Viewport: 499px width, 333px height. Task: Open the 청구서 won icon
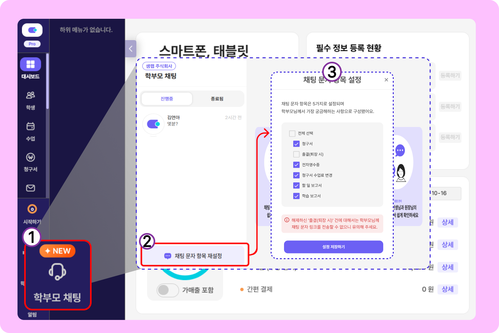pos(31,157)
